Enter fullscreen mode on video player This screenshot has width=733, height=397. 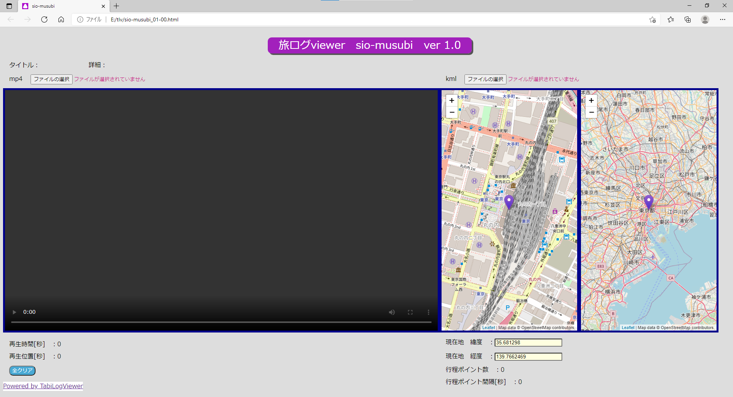click(x=410, y=312)
